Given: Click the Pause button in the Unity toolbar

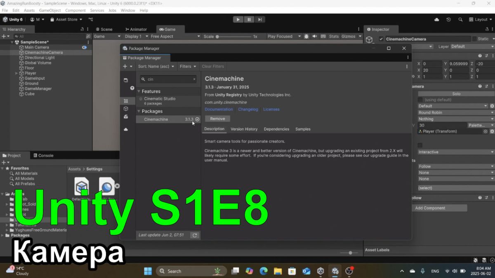Looking at the screenshot, I should pyautogui.click(x=249, y=19).
